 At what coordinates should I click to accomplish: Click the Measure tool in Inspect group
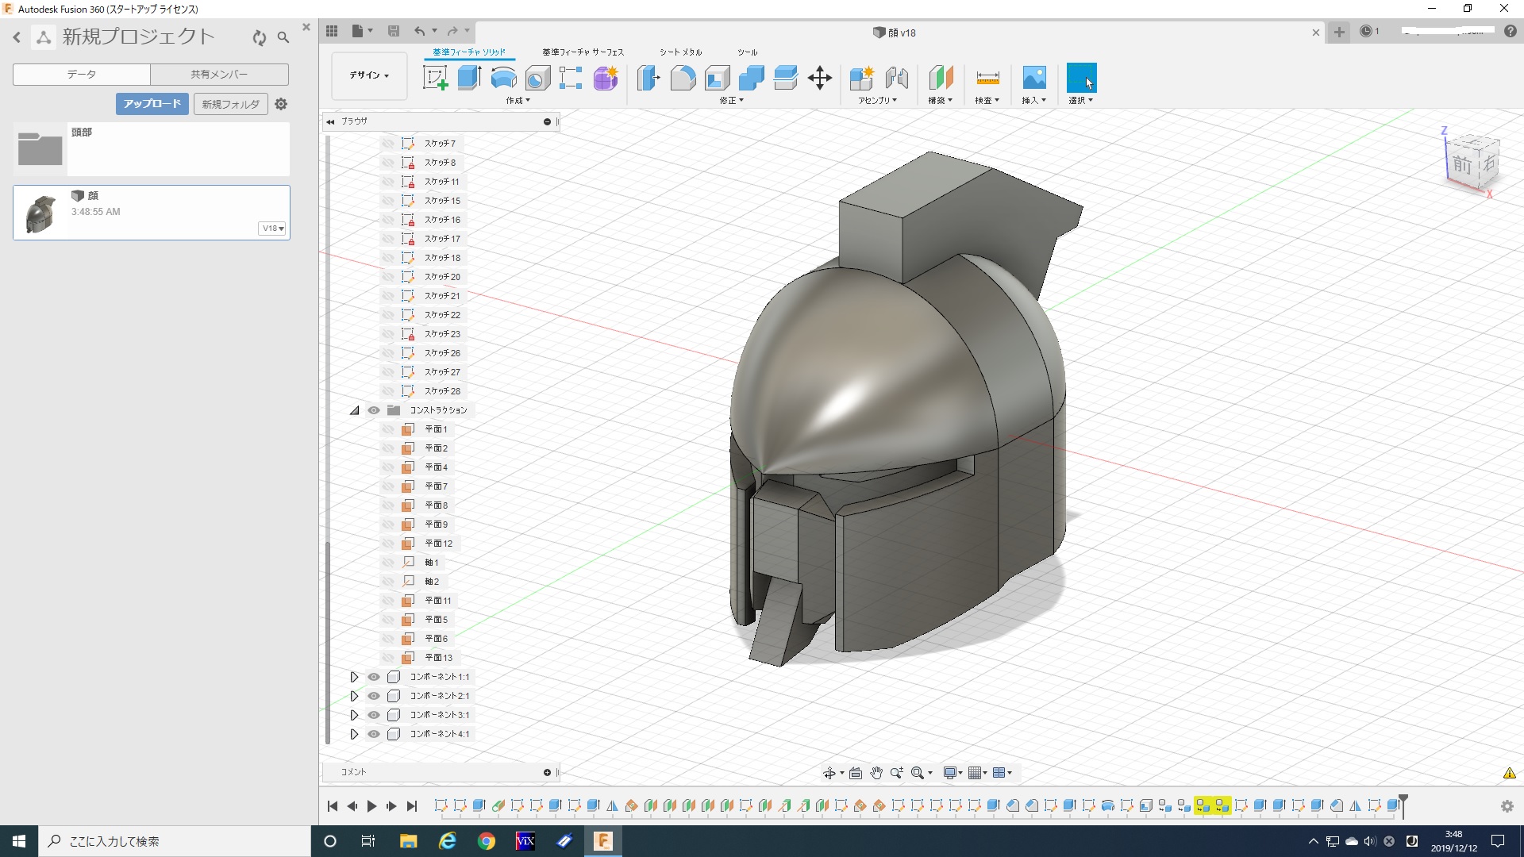987,78
